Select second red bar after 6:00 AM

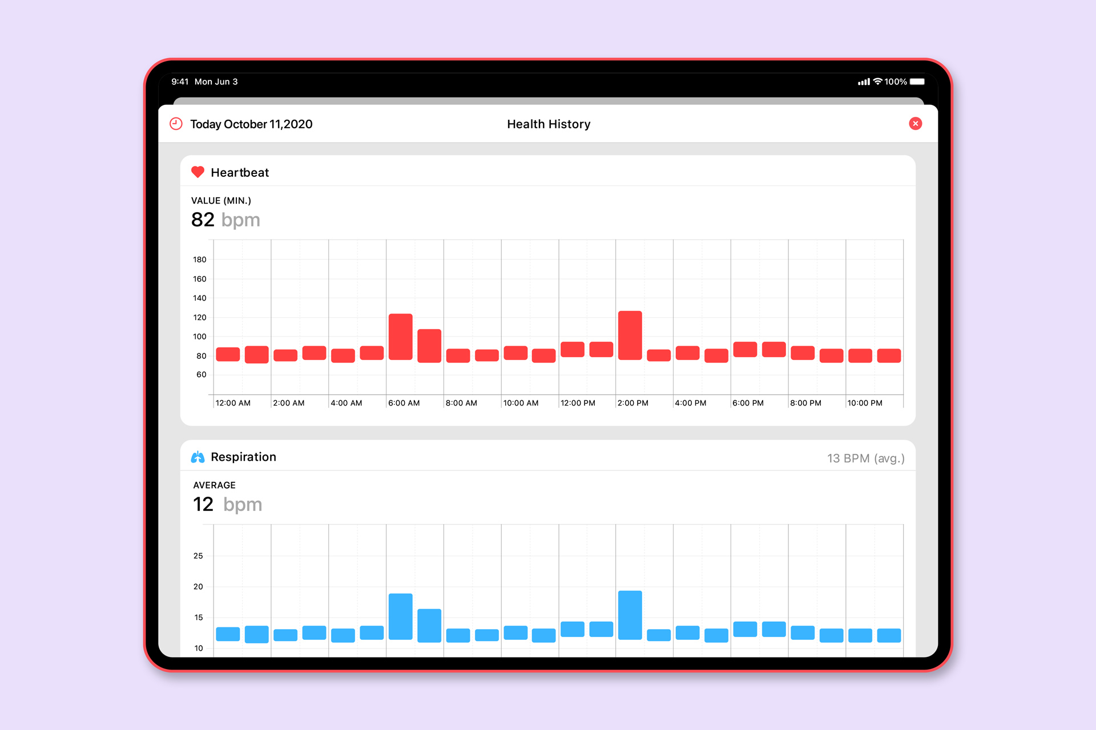(429, 346)
